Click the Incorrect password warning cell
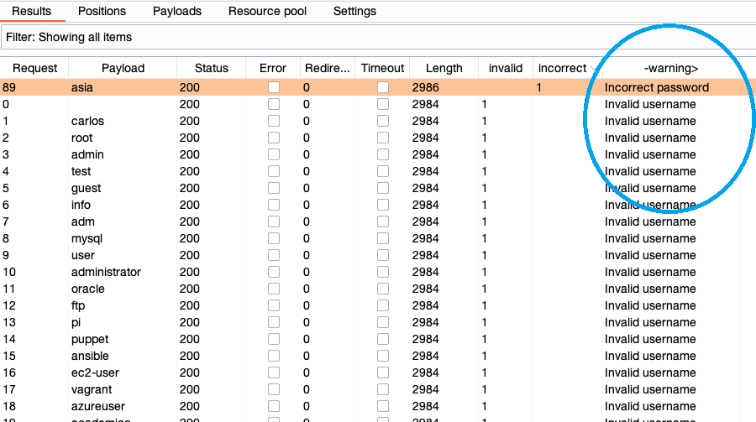This screenshot has width=756, height=422. pos(657,87)
